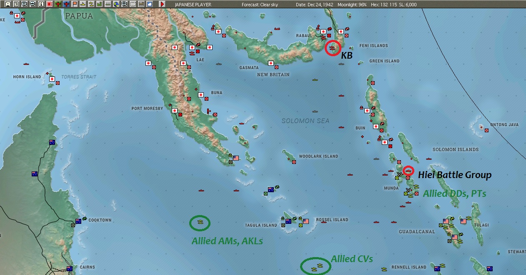Screen dimensions: 526x275
Task: Select the Japanese flag at Rabaul base
Action: [323, 31]
